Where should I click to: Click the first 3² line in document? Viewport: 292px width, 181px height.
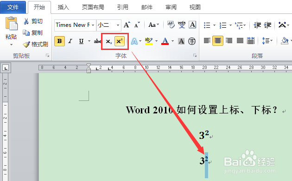click(x=204, y=135)
